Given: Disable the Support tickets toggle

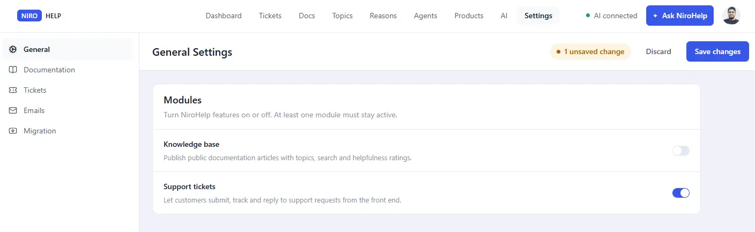Looking at the screenshot, I should (x=681, y=193).
